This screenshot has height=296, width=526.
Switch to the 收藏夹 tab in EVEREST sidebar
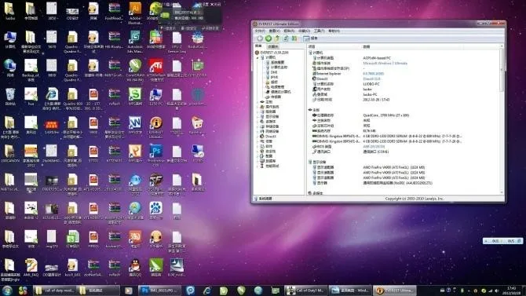[273, 46]
